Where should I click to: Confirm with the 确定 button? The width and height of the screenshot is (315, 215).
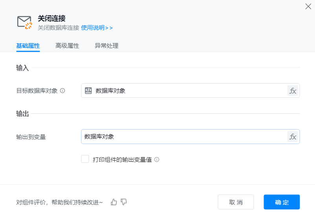282,202
